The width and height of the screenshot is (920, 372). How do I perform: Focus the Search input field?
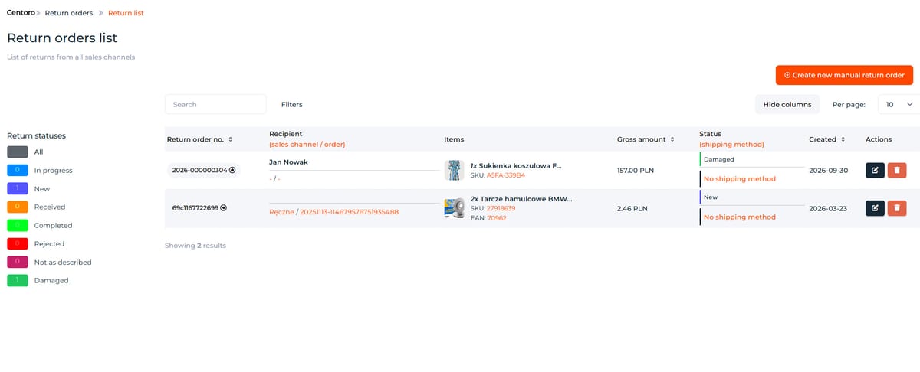[215, 104]
